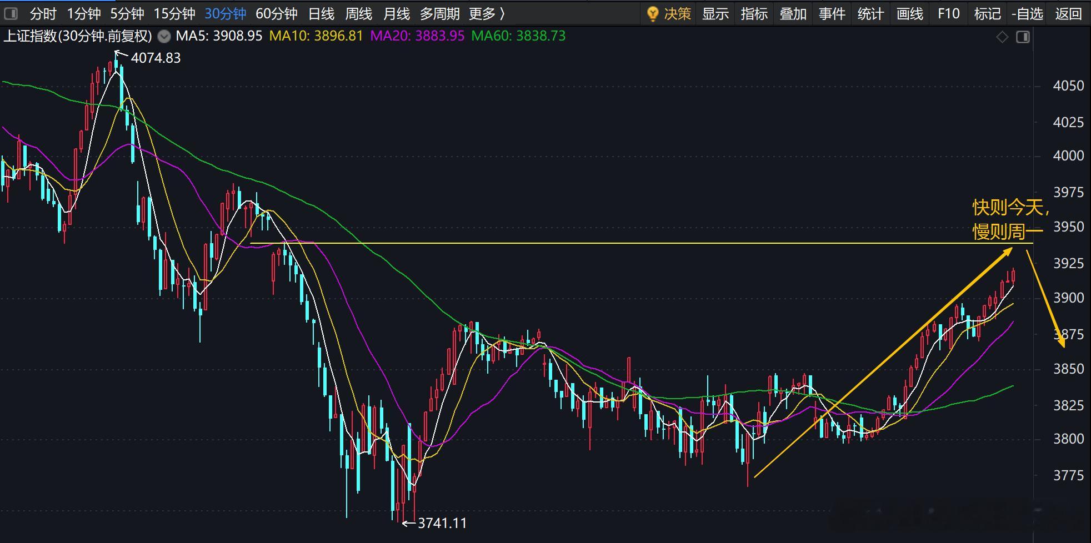Click the 3925 price axis label

1068,263
